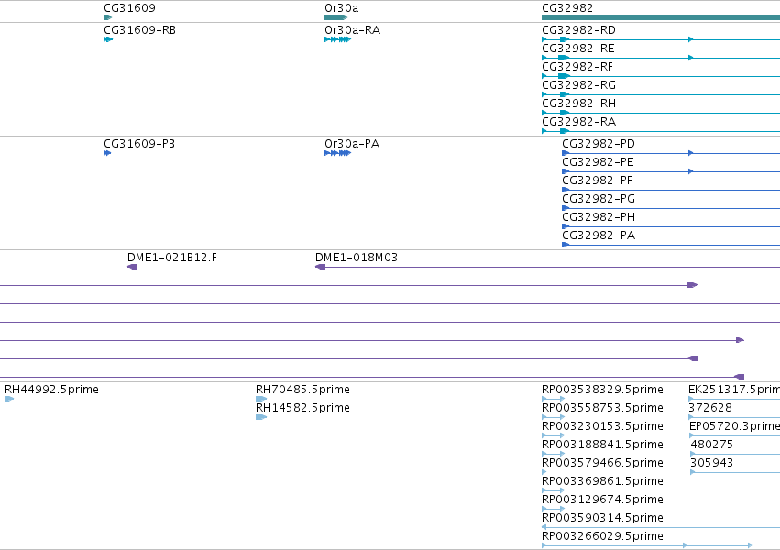780x550 pixels.
Task: Select the RP003590314.5prime reverse arrow line
Action: click(661, 527)
